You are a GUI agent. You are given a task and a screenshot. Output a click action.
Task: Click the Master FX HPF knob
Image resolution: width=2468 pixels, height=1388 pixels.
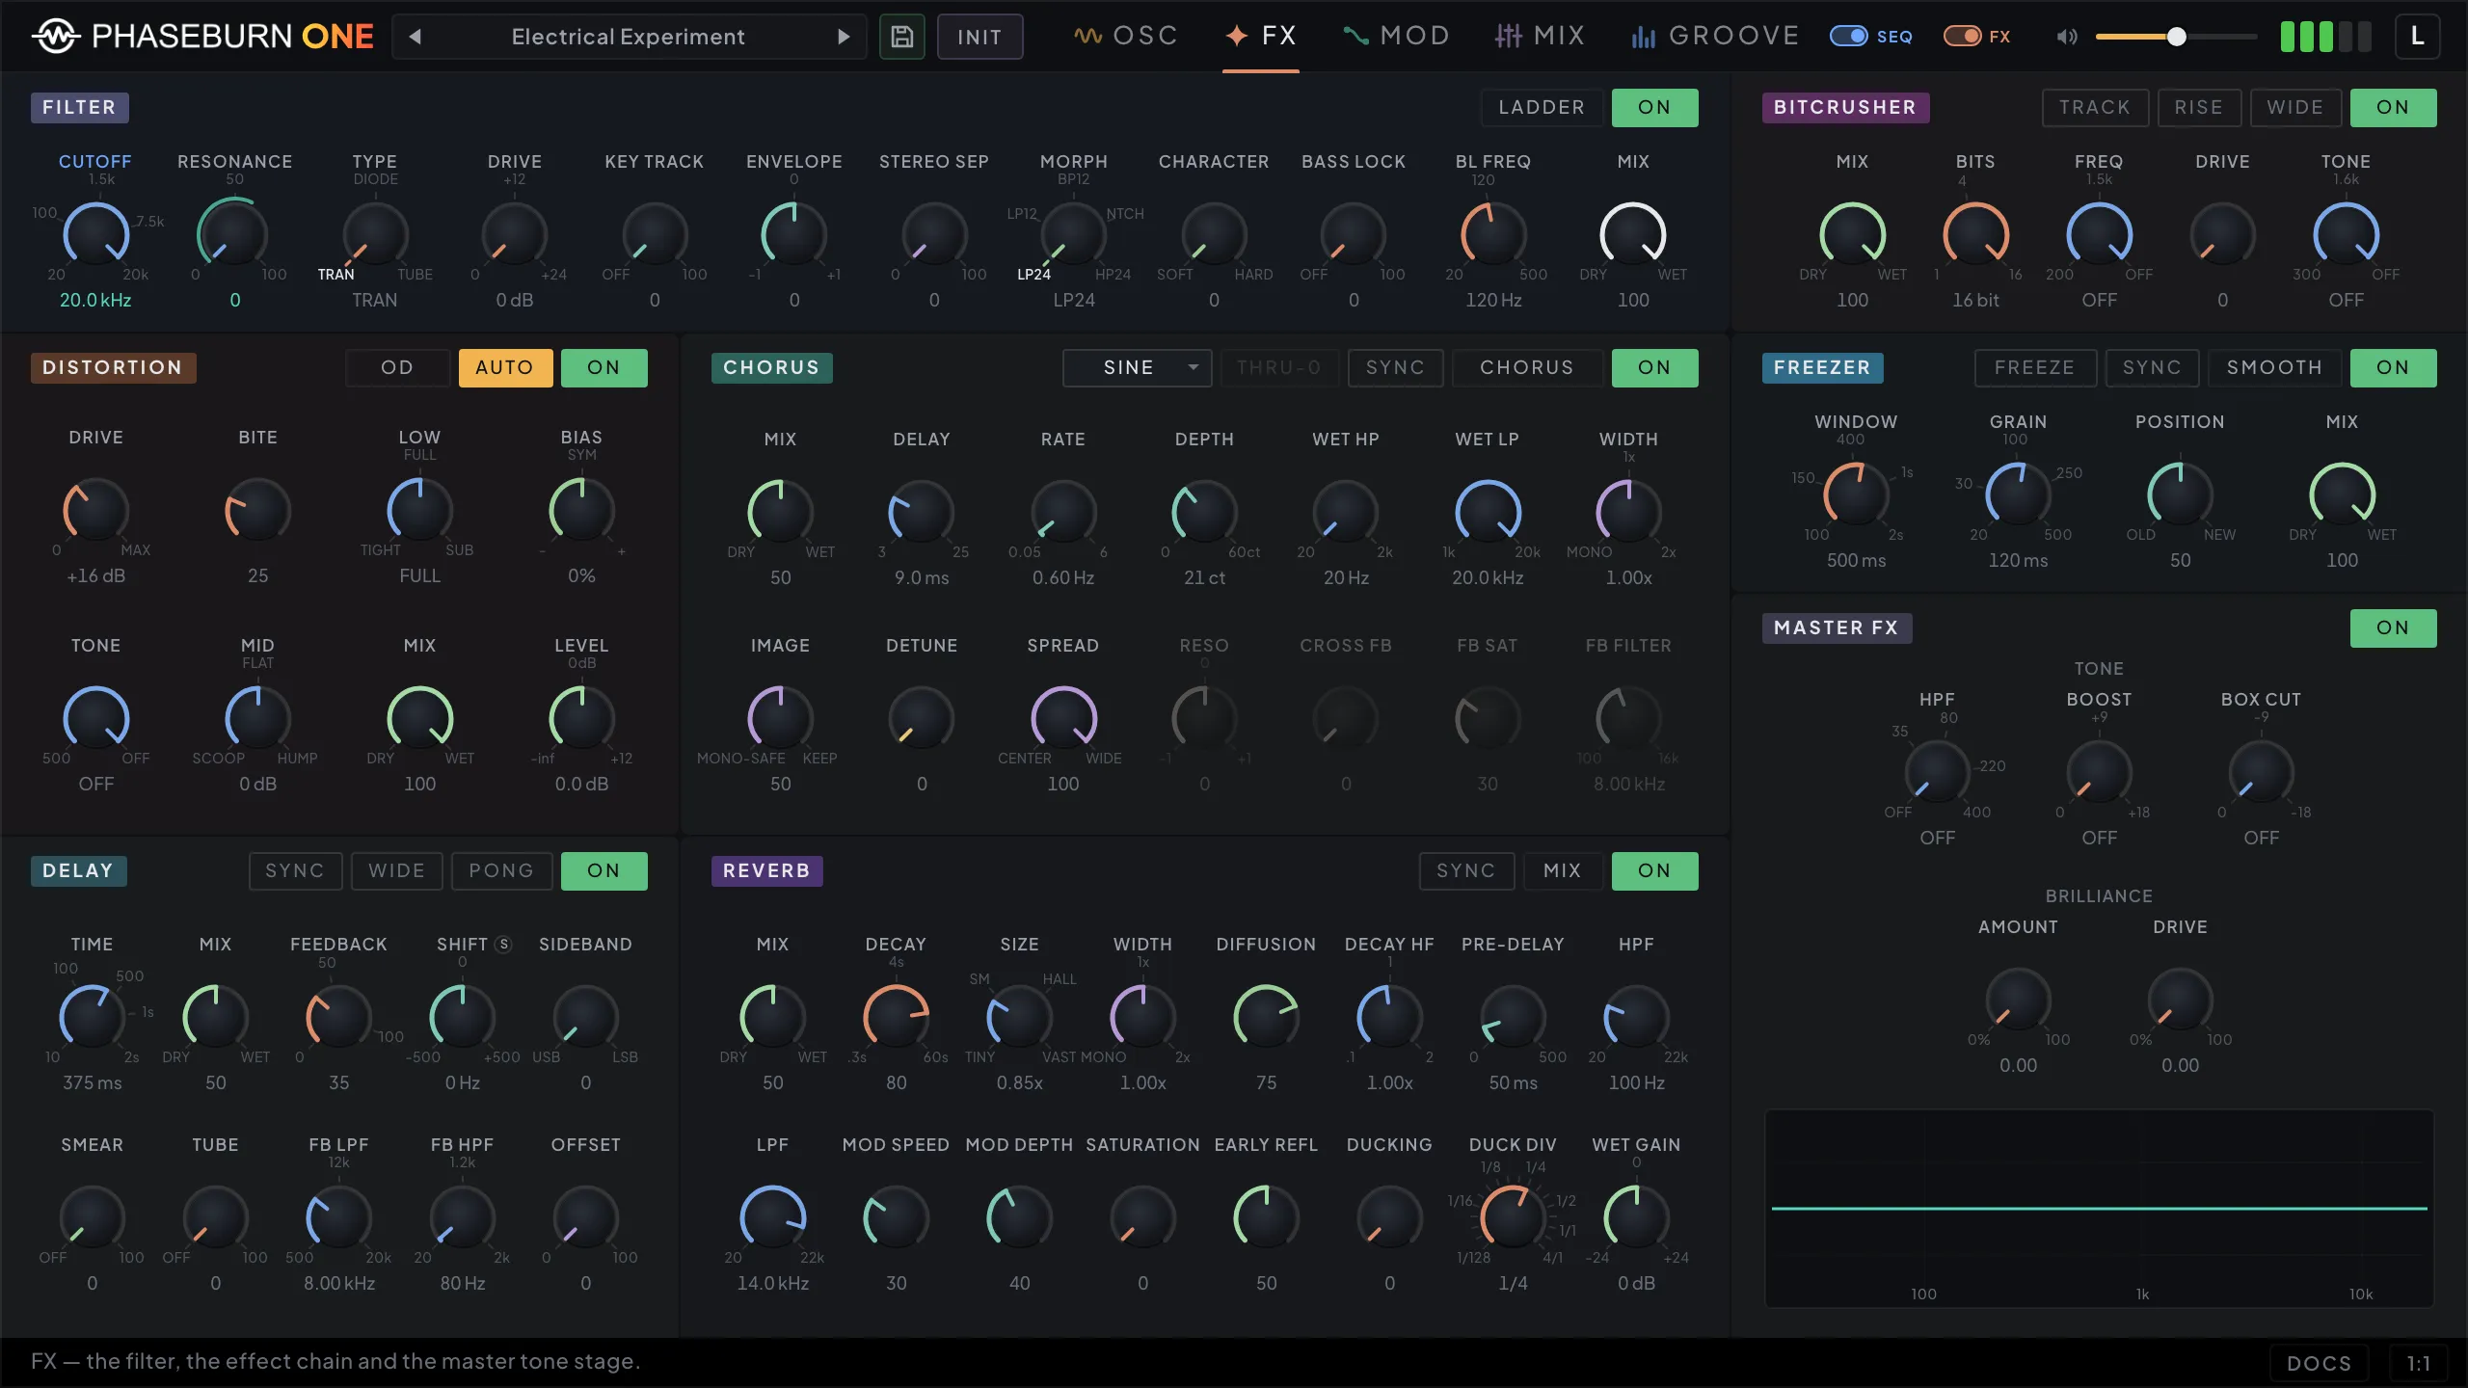point(1937,772)
